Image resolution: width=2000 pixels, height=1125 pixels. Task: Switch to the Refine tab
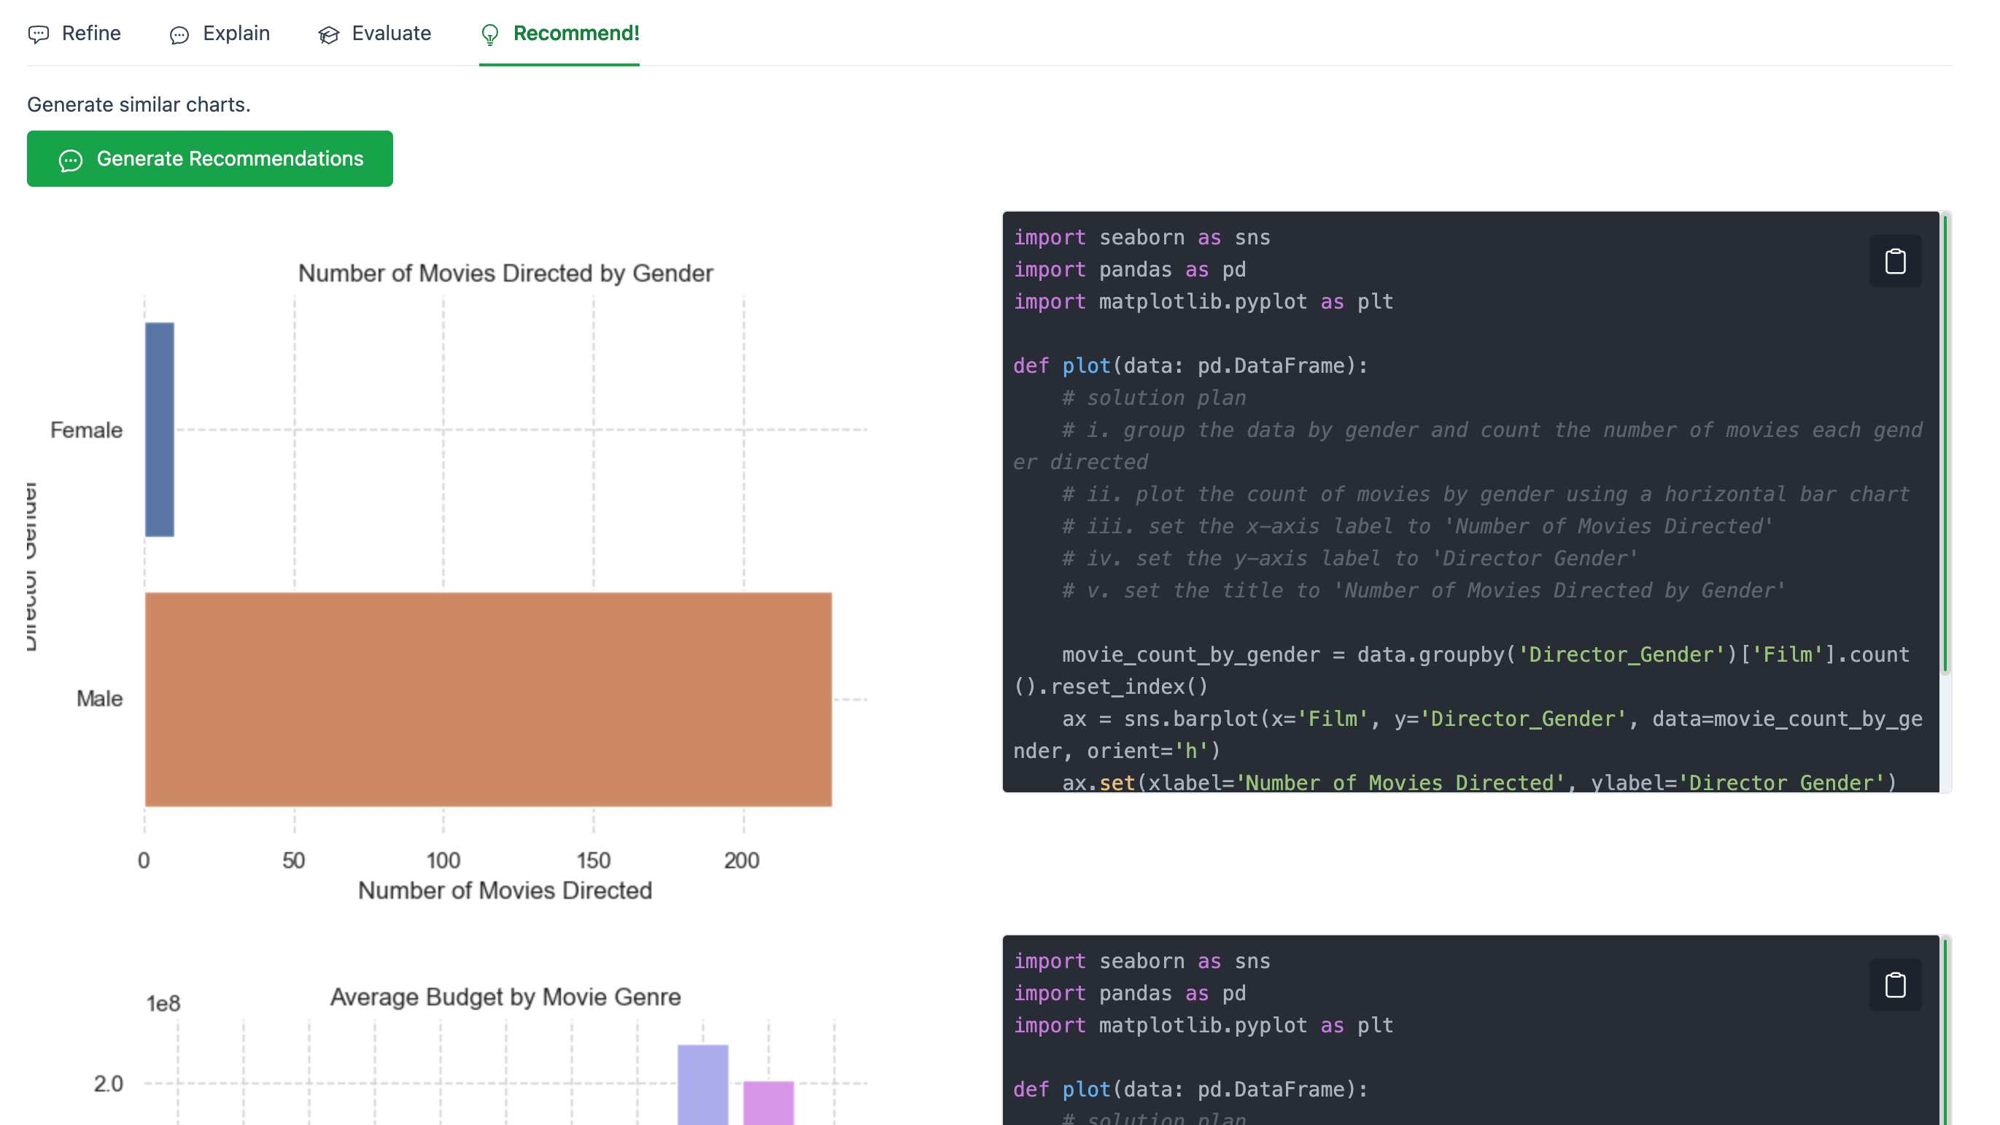click(91, 34)
